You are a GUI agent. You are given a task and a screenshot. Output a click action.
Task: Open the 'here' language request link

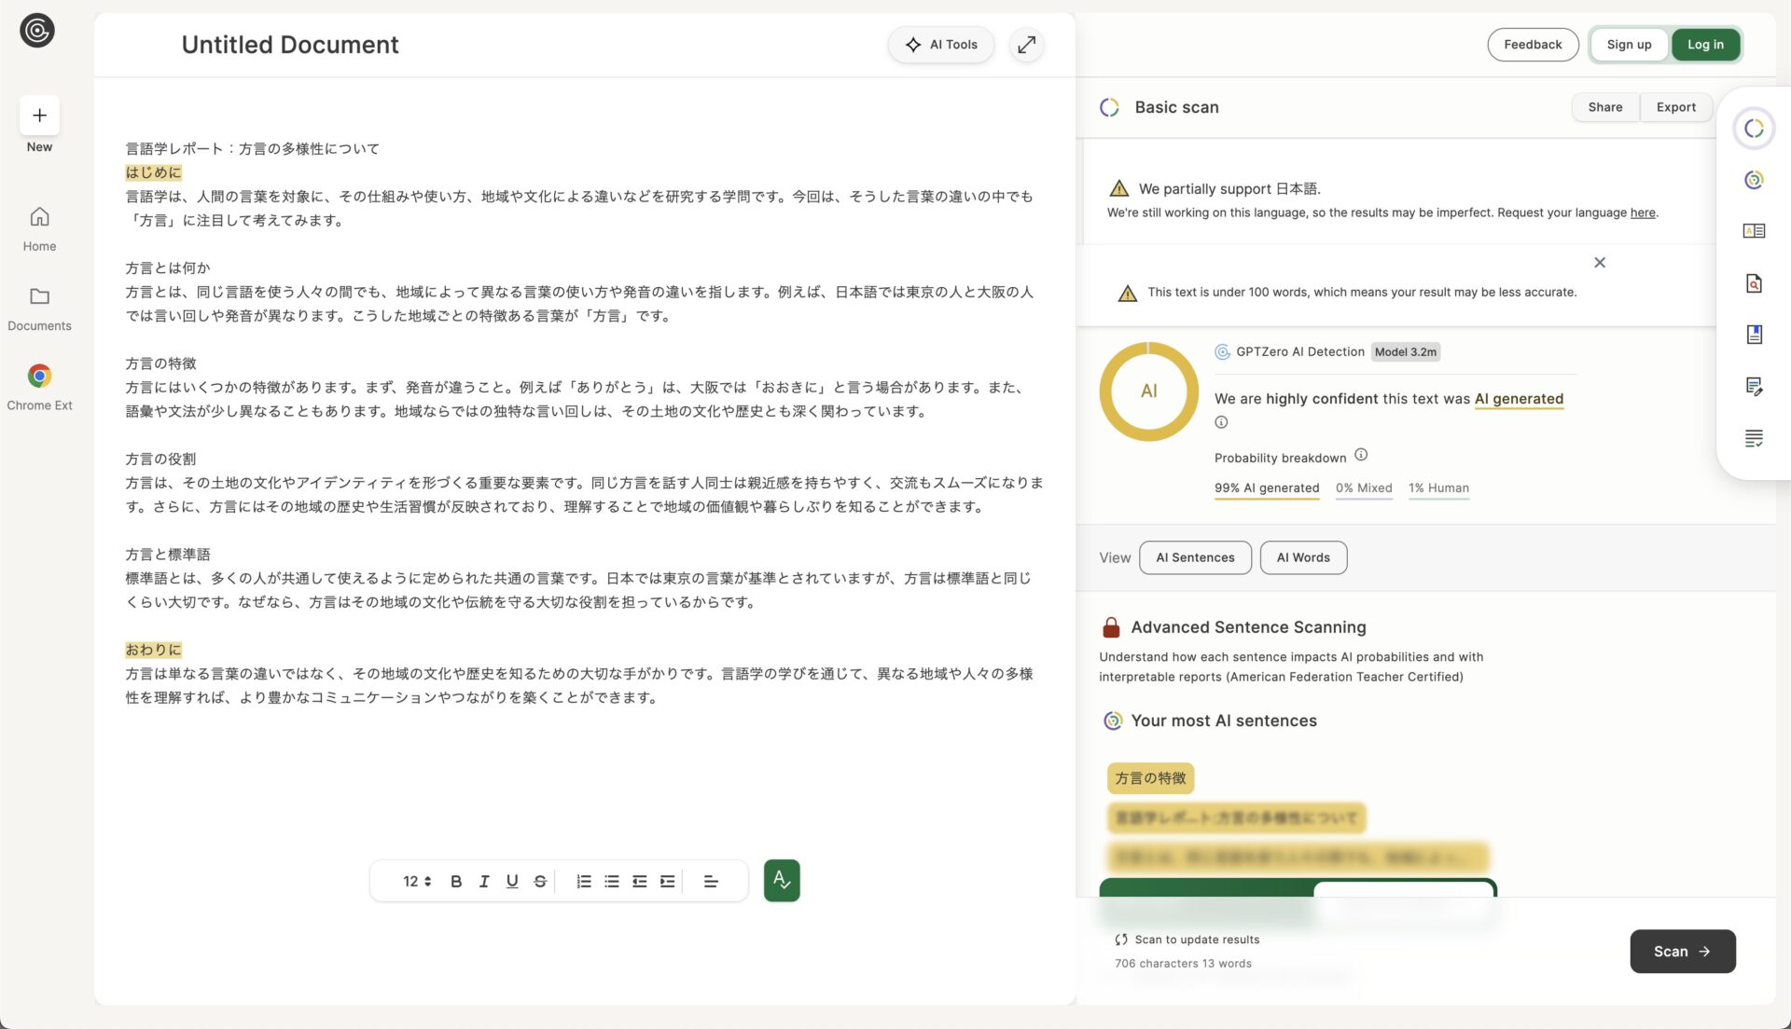(1642, 213)
